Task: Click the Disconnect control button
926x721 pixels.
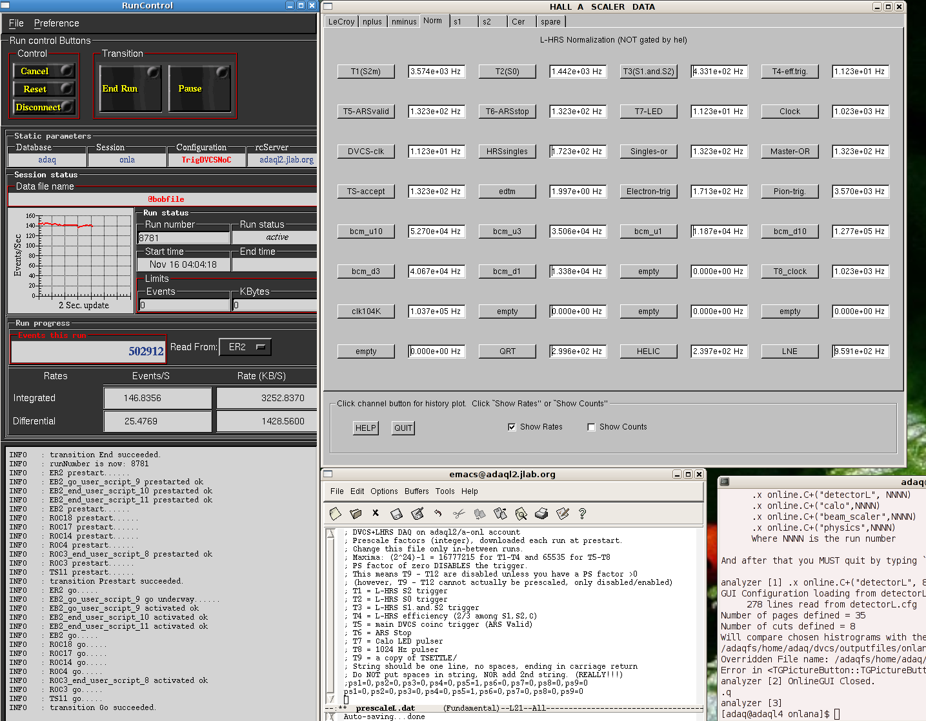Action: point(44,107)
